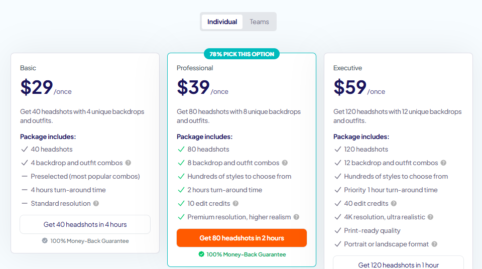Click the '78% PICK THIS OPTION' badge

click(x=242, y=54)
